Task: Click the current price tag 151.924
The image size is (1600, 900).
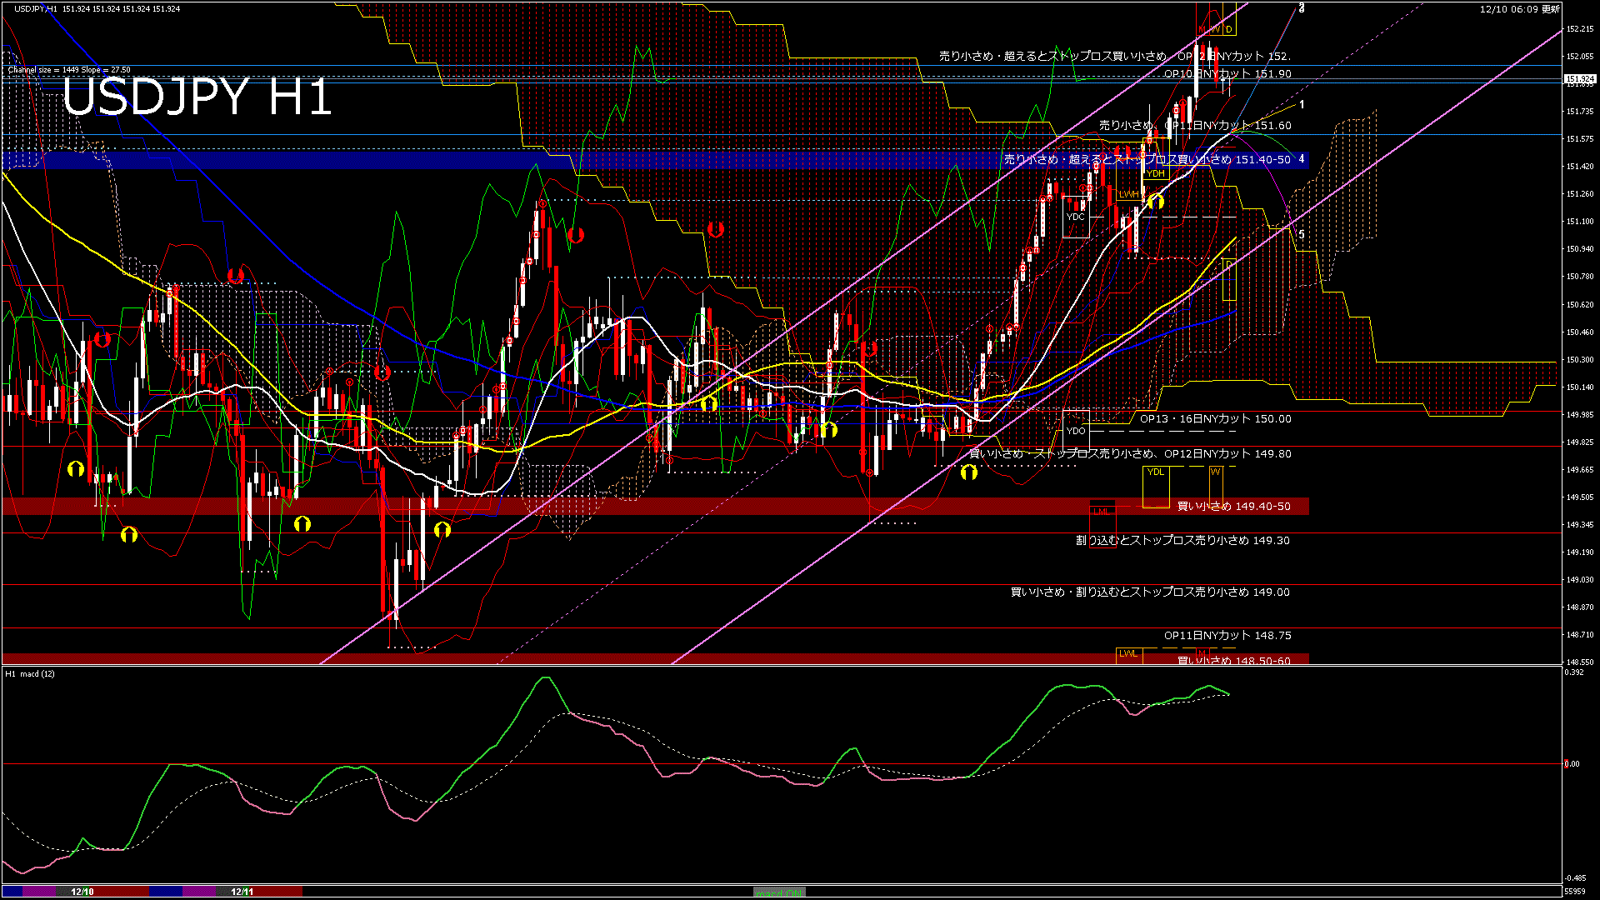Action: 1580,79
